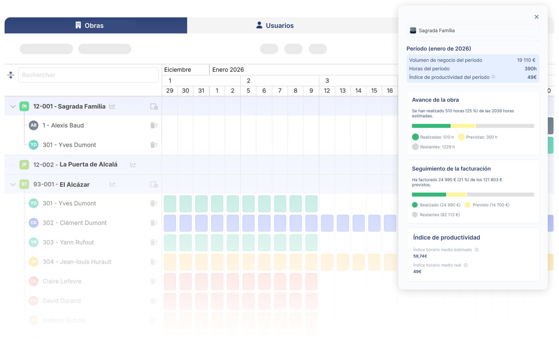Open the Usuarios tab
559x342 pixels.
tap(275, 25)
